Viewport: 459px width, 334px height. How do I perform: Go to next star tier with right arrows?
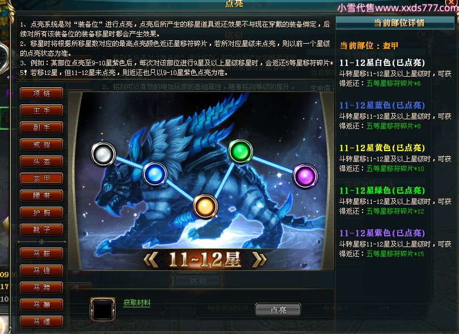(259, 260)
